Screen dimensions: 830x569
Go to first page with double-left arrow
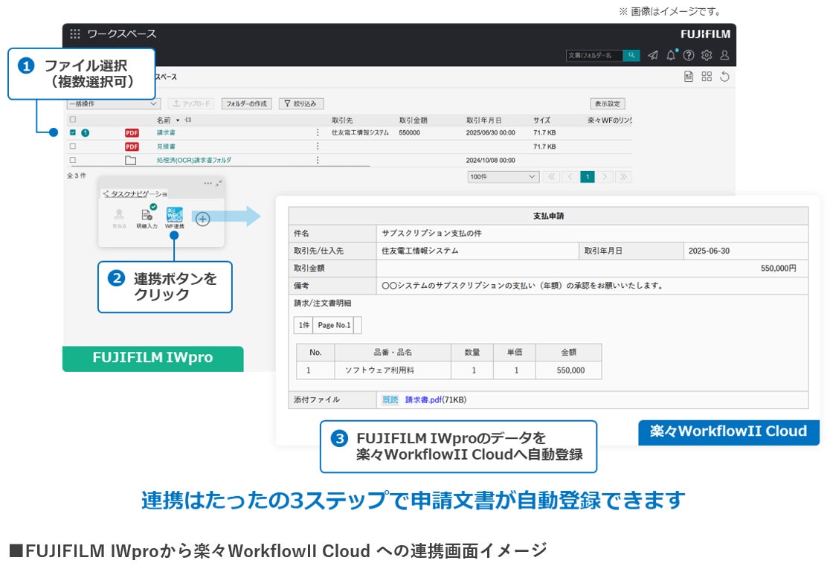tap(552, 177)
